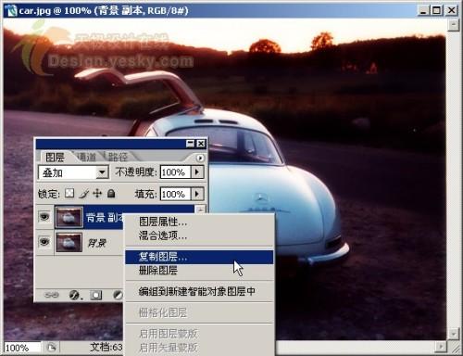This screenshot has height=356, width=463.
Task: Toggle lock position move-arrows icon
Action: (97, 194)
